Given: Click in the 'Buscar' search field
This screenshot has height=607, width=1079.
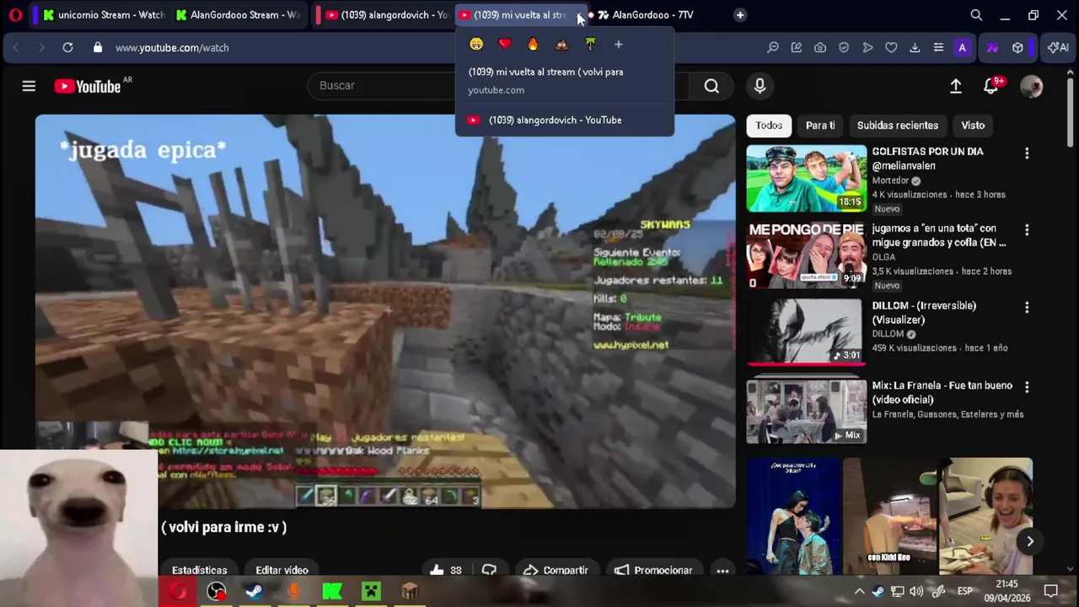Looking at the screenshot, I should [497, 85].
